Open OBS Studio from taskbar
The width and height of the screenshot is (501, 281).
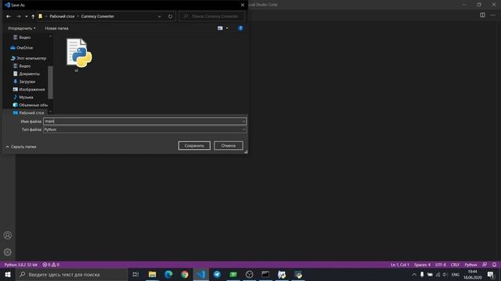click(249, 274)
